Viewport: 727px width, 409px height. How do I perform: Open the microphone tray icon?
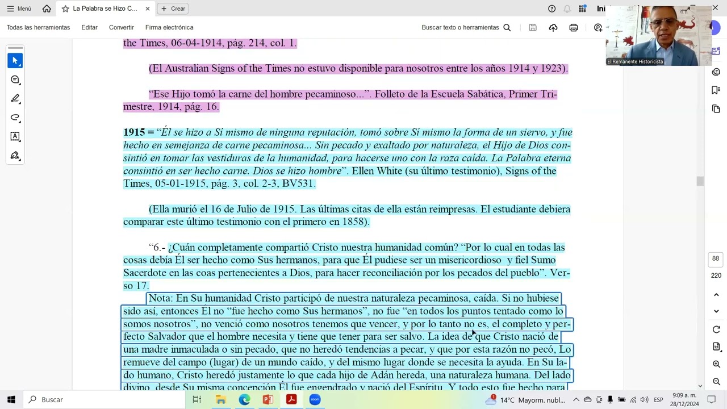click(x=610, y=400)
